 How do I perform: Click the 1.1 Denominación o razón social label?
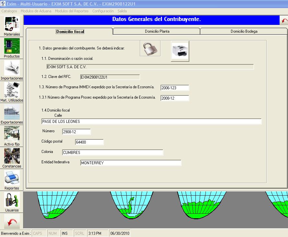click(x=67, y=59)
